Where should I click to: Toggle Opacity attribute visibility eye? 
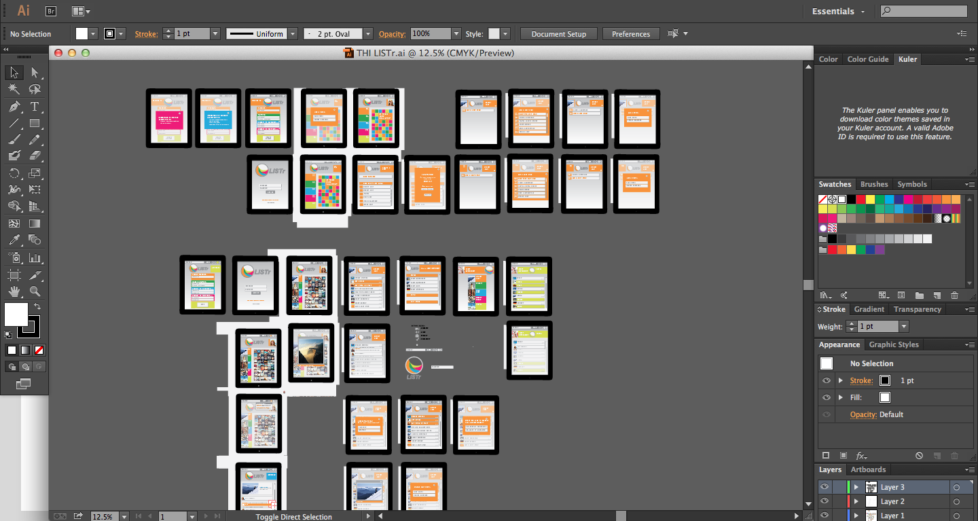(x=826, y=414)
